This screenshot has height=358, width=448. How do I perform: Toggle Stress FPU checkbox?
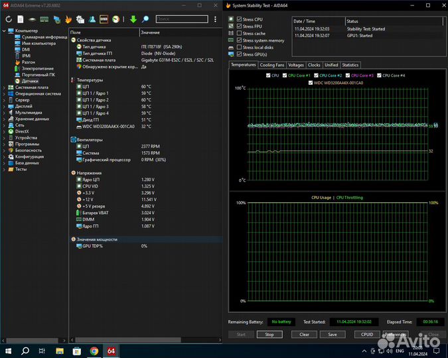(239, 27)
